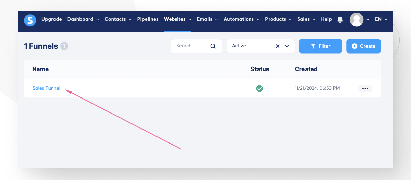Expand the Websites menu
The width and height of the screenshot is (411, 180).
click(x=177, y=19)
